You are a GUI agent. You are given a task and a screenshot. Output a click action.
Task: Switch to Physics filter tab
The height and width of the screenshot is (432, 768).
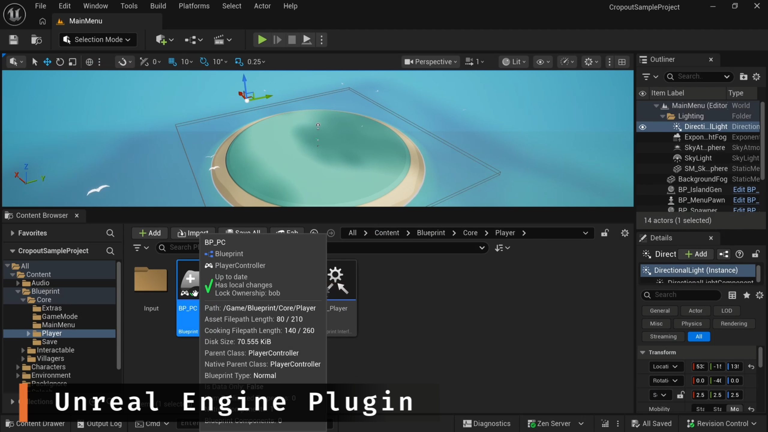(691, 323)
